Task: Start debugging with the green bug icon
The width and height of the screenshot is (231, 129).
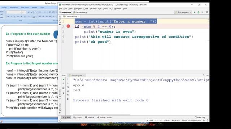Action: click(x=199, y=13)
